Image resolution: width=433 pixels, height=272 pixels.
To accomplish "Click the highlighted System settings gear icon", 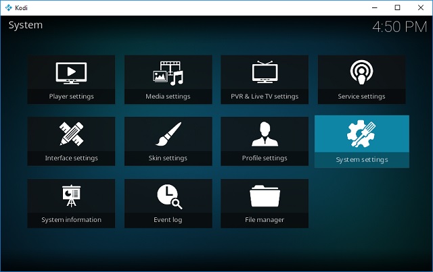I will pyautogui.click(x=361, y=134).
